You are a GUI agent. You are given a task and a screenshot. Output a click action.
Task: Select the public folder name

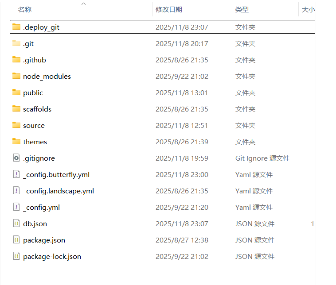[33, 93]
